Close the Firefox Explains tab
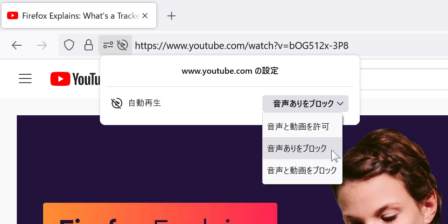 click(145, 16)
